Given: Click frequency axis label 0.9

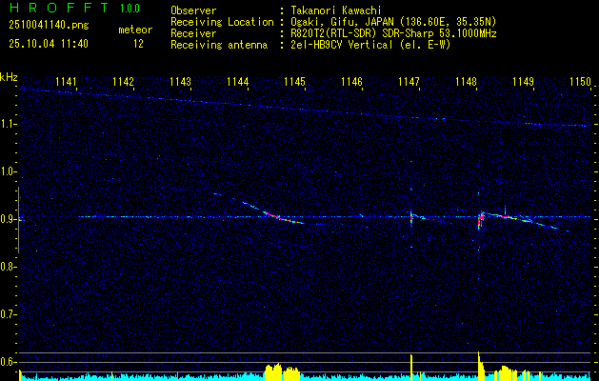Looking at the screenshot, I should [x=6, y=219].
